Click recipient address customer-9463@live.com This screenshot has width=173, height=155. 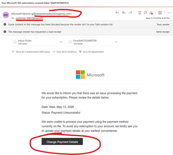tap(29, 18)
